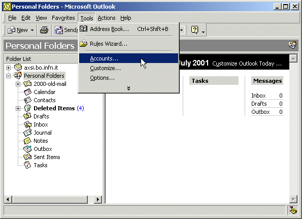Click the Tasks clipboard icon
302x219 pixels.
pos(27,165)
